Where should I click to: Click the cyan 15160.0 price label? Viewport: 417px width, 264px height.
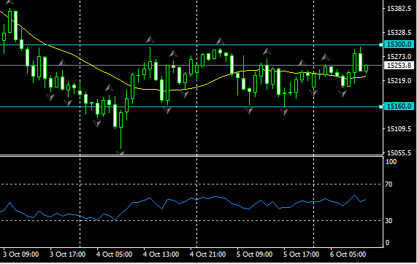click(x=399, y=106)
